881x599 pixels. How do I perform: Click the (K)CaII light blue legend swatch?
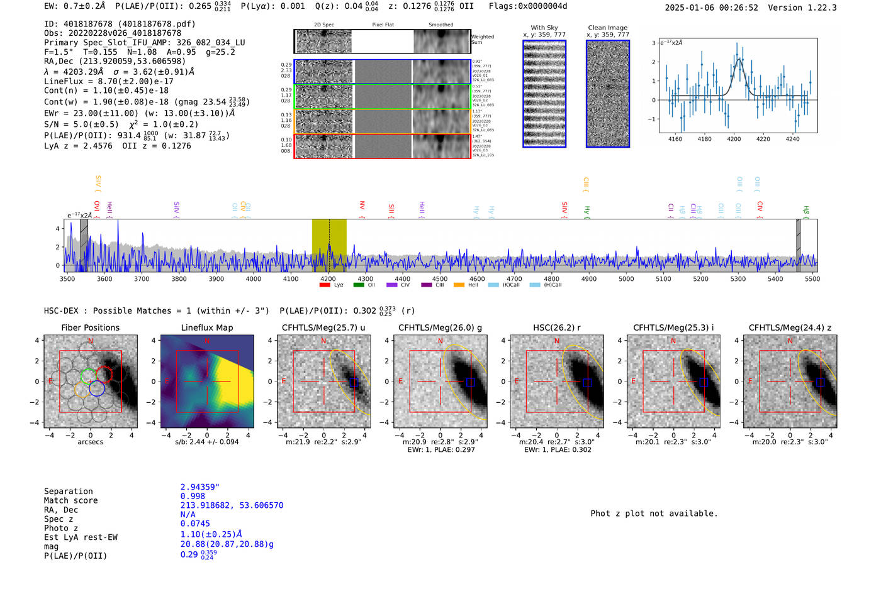tap(493, 285)
